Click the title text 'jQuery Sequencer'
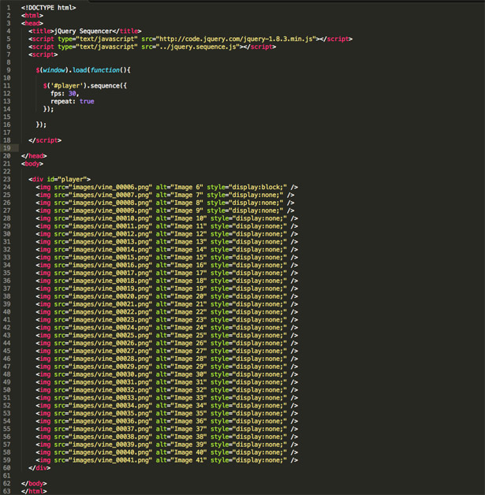Image resolution: width=485 pixels, height=495 pixels. click(x=83, y=31)
